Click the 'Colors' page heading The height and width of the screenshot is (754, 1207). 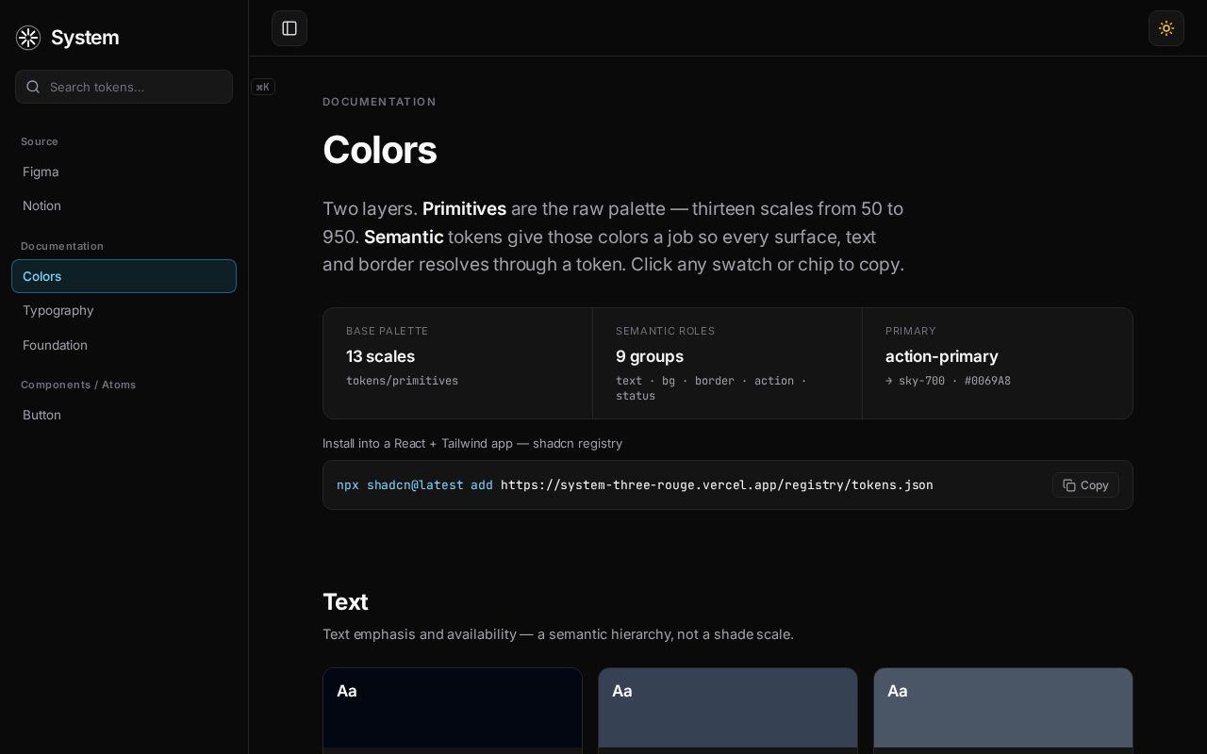point(379,150)
